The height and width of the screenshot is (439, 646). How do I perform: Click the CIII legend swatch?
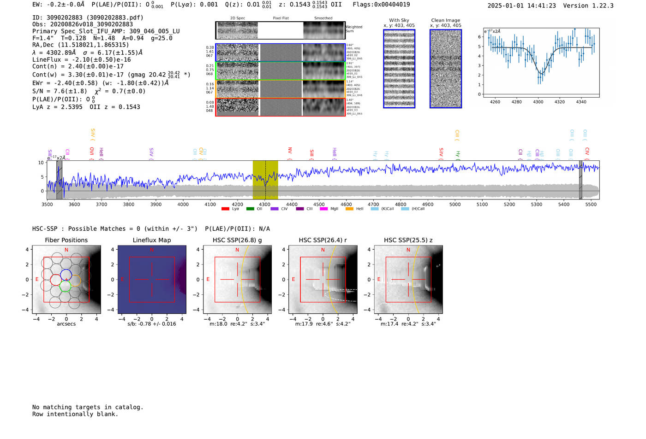pyautogui.click(x=299, y=209)
